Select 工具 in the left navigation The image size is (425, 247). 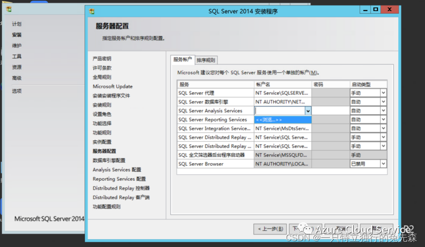[16, 57]
